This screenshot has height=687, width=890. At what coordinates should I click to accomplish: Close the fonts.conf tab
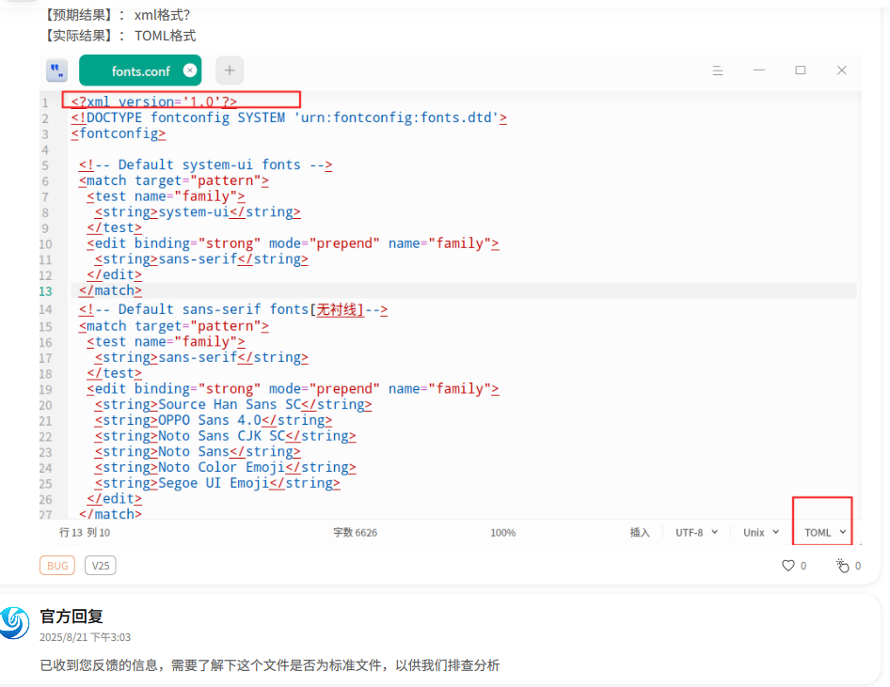click(190, 70)
